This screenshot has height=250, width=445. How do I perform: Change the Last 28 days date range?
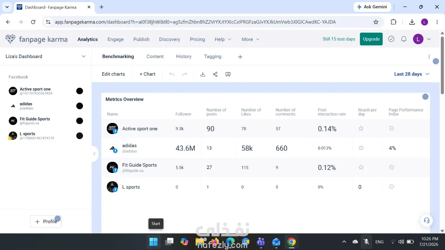412,74
